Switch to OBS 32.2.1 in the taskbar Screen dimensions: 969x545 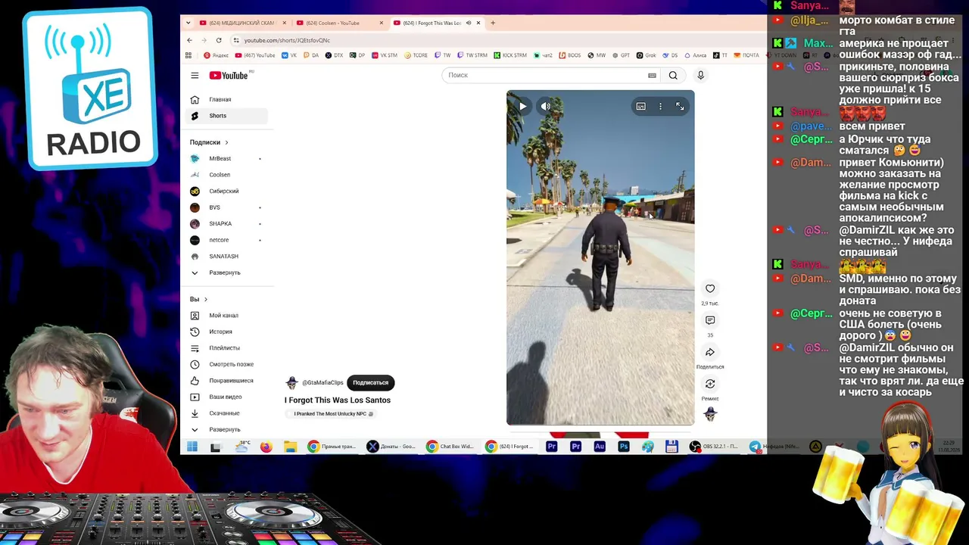pos(714,447)
